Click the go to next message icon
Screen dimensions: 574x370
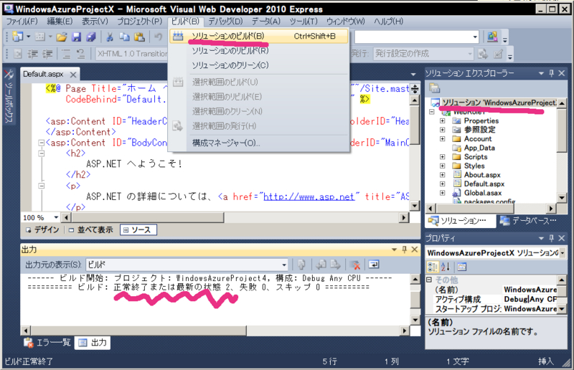pyautogui.click(x=335, y=264)
